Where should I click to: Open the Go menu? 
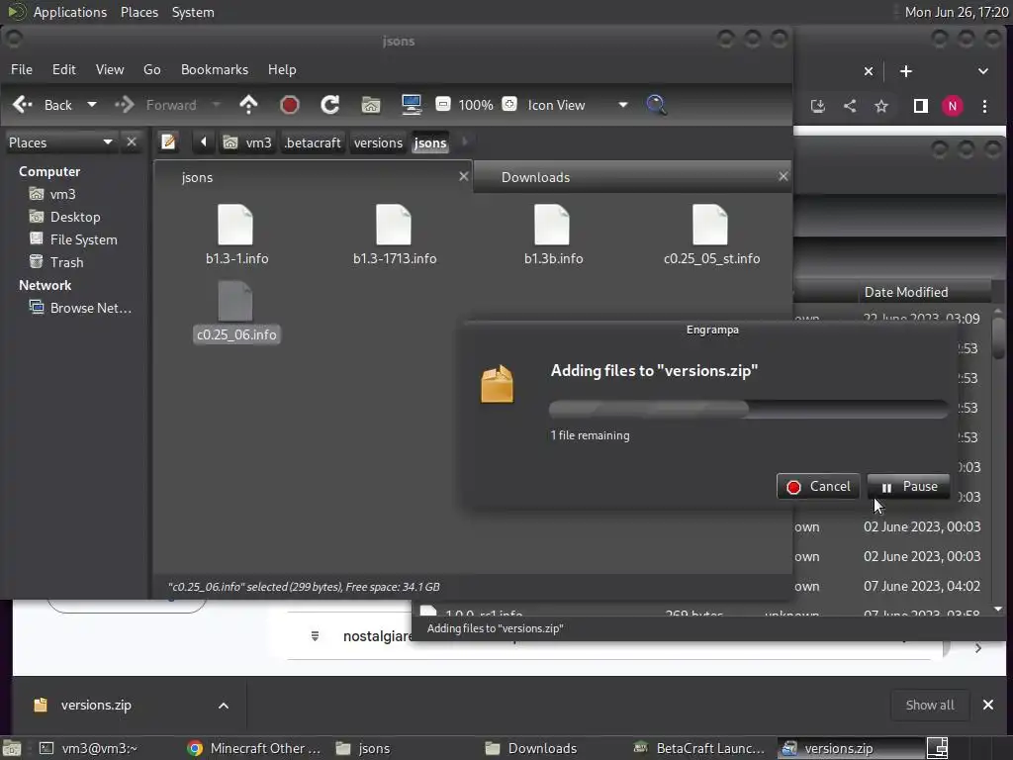[x=151, y=69]
